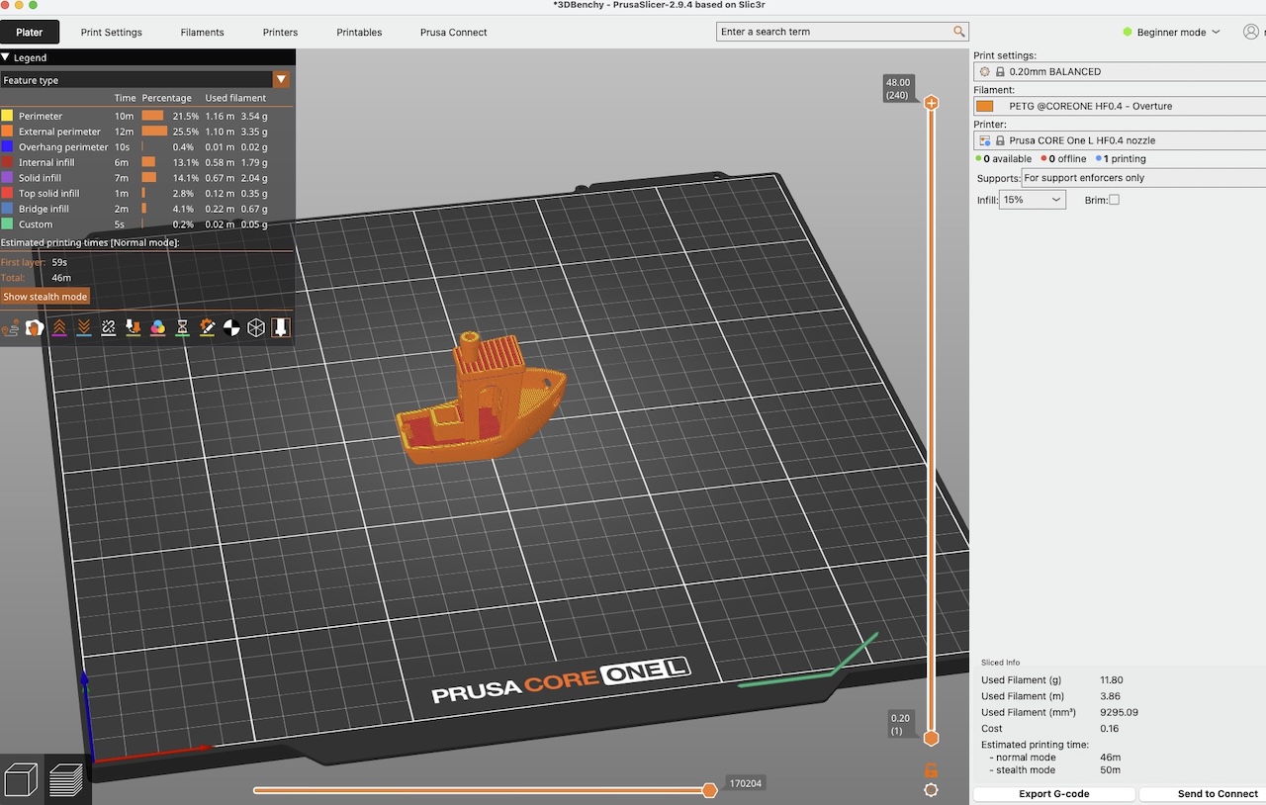
Task: Toggle wipe moves icon in legend toolbar
Action: pyautogui.click(x=35, y=327)
